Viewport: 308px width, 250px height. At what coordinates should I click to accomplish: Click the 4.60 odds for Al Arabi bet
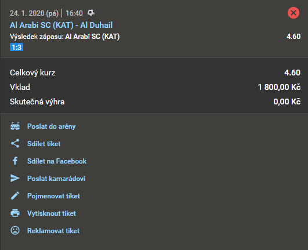coord(293,37)
